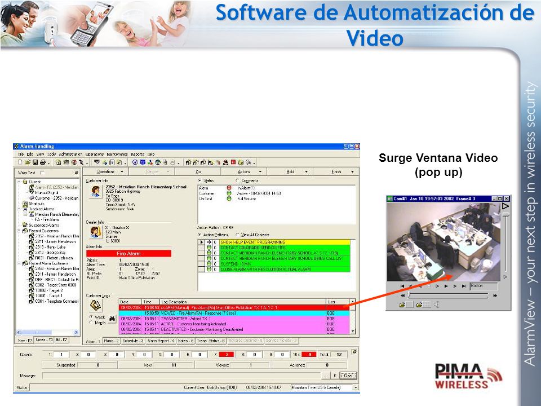The width and height of the screenshot is (541, 406).
Task: Open the Finish dropdown button
Action: [x=336, y=171]
